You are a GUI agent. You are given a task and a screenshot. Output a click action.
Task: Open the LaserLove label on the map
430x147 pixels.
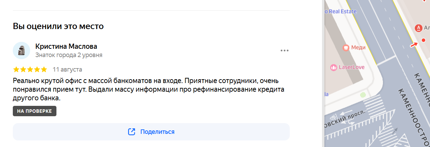click(x=351, y=67)
